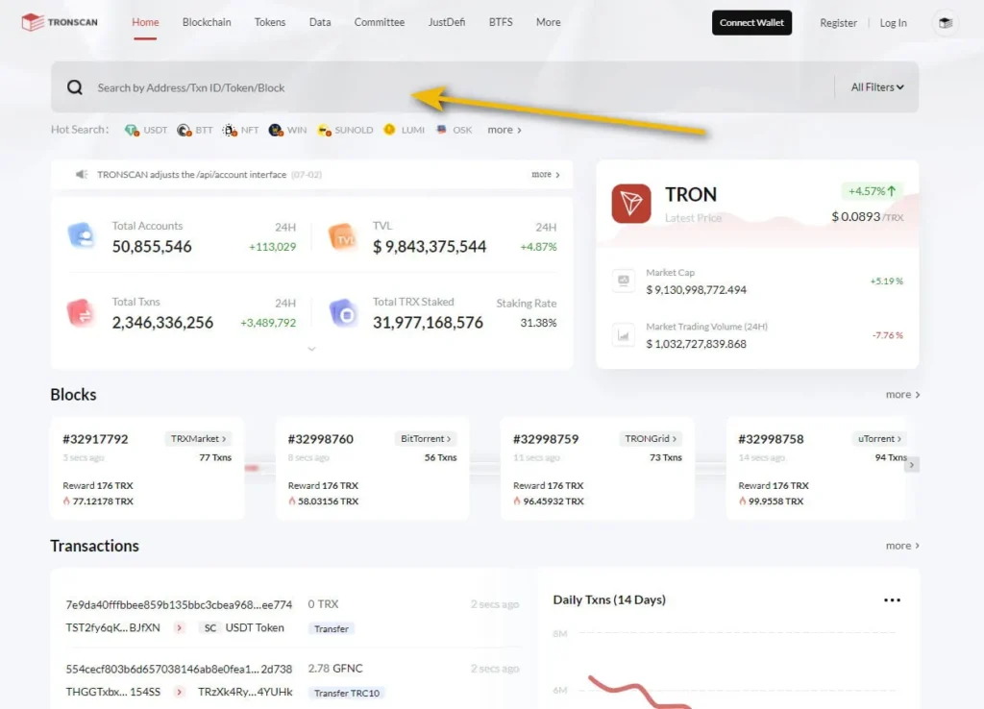Expand the stats panel chevron below Total Txns
Viewport: 984px width, 709px height.
pos(311,349)
